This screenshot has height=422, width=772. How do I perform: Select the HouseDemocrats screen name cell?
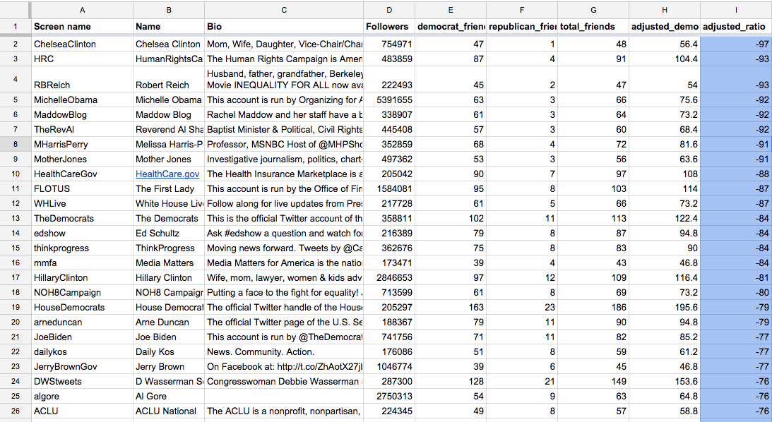[82, 308]
